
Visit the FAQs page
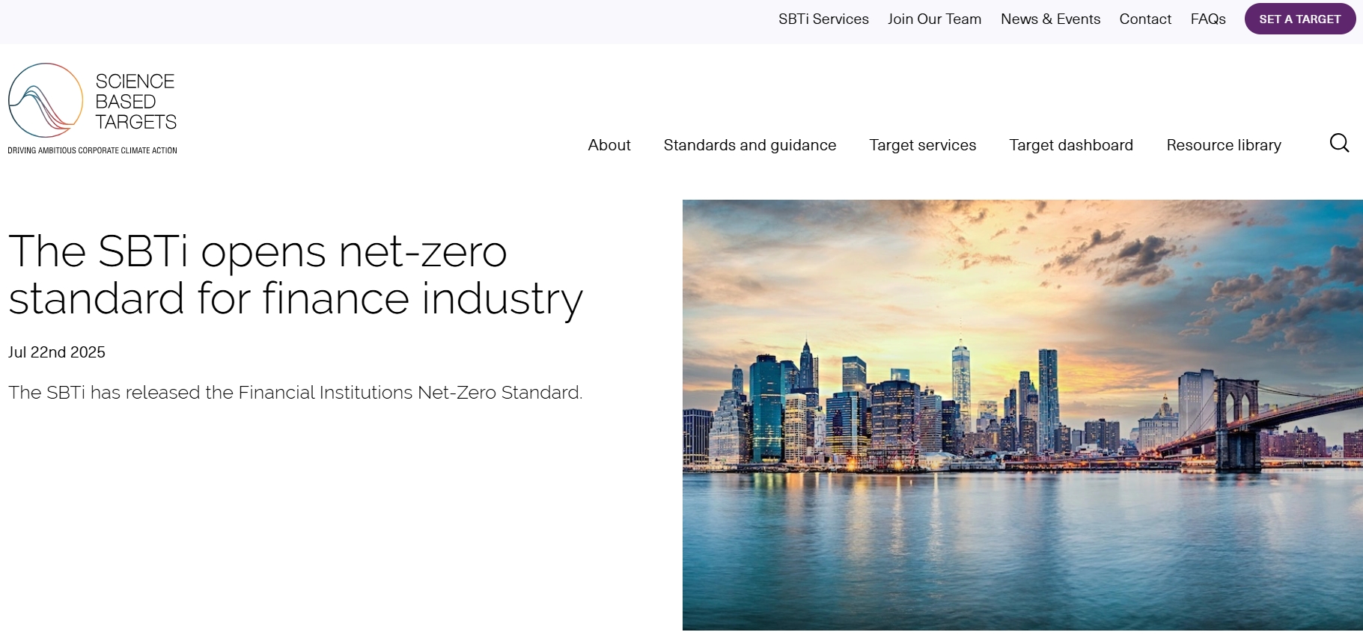pyautogui.click(x=1208, y=19)
